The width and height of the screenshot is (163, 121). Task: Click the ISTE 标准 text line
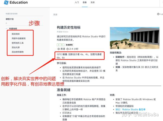(79, 56)
